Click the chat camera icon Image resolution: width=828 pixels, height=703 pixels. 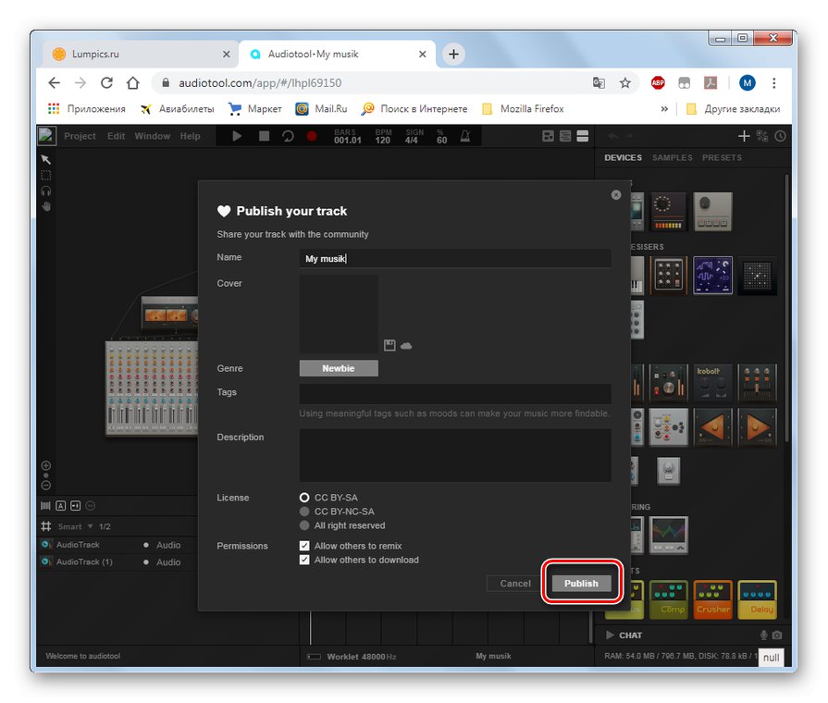pyautogui.click(x=777, y=635)
